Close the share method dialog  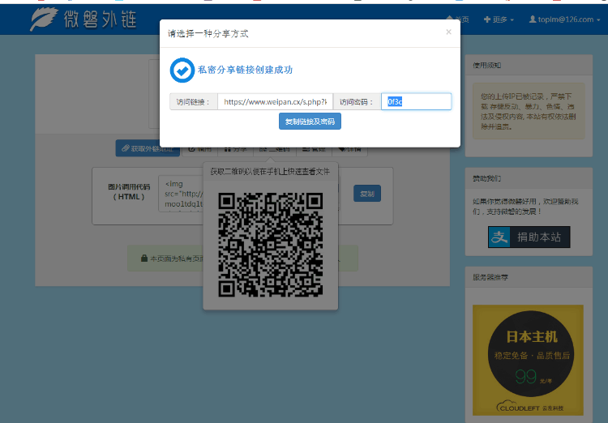[x=448, y=32]
